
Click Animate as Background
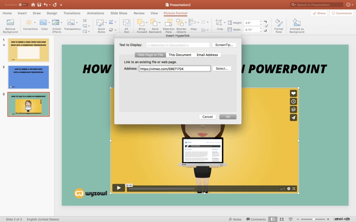297,24
